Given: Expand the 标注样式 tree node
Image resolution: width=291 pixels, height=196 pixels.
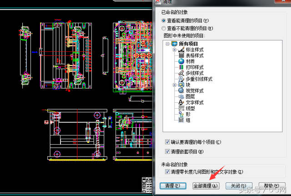Looking at the screenshot, I should click(x=175, y=50).
